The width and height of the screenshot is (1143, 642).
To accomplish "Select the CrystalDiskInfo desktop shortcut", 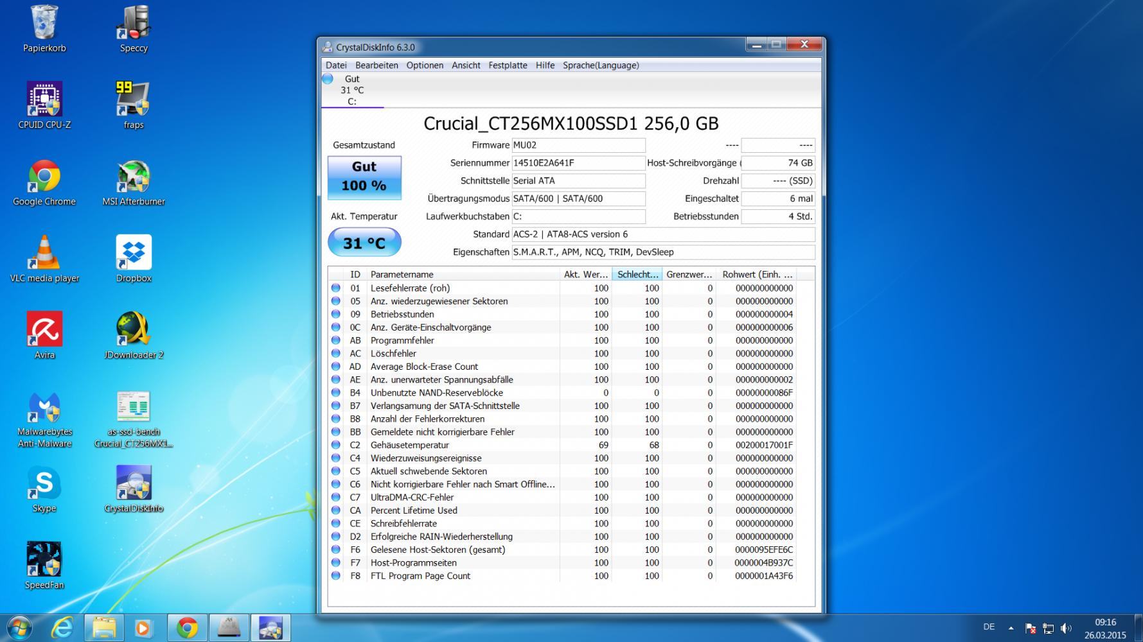I will 134,490.
